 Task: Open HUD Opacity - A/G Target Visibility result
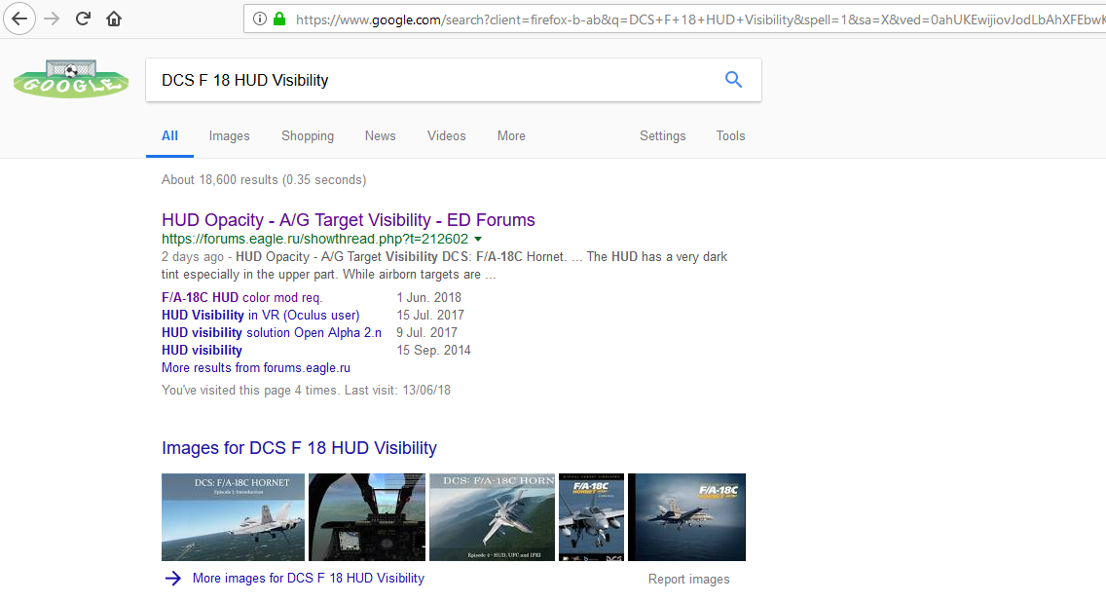[x=349, y=220]
